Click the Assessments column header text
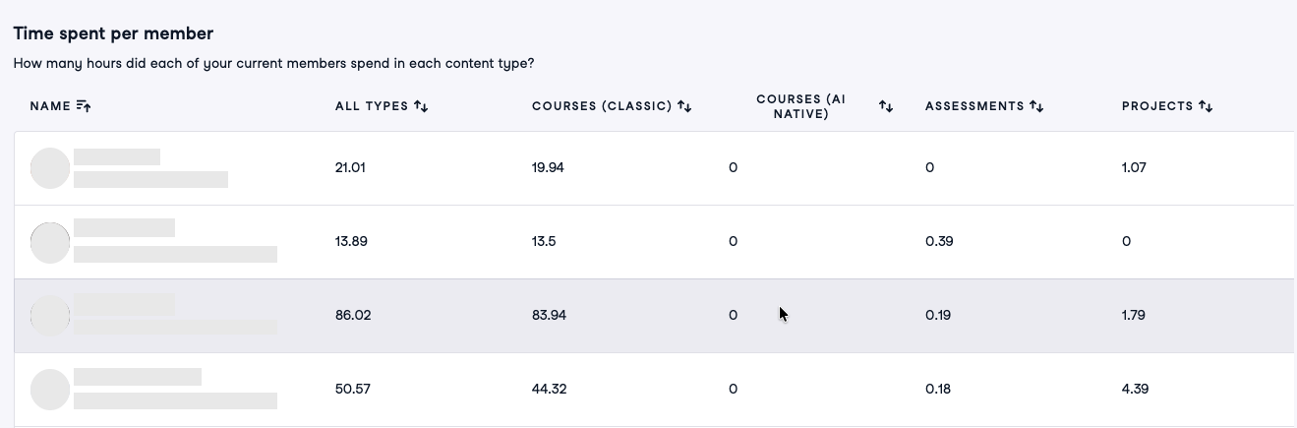The width and height of the screenshot is (1297, 428). point(974,106)
